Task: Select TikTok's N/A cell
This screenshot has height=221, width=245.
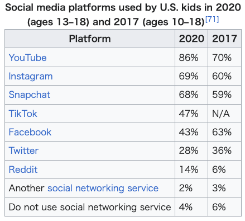Action: (224, 114)
